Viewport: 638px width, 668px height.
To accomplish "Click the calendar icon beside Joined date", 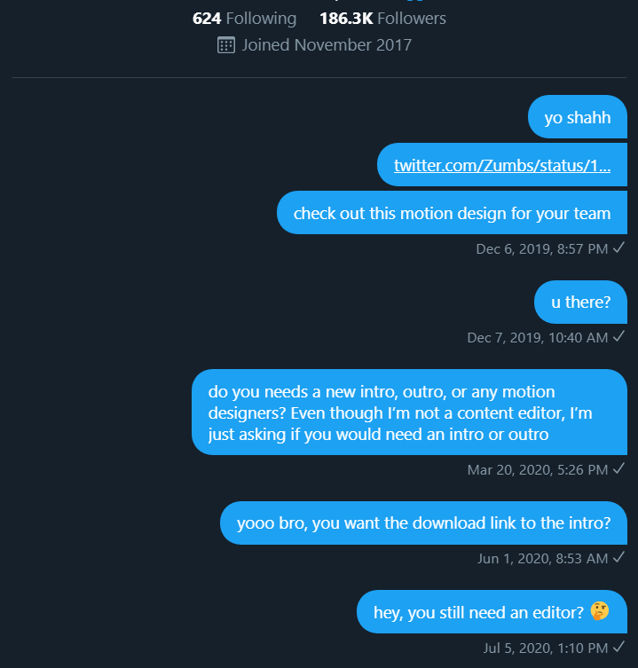I will click(x=225, y=44).
